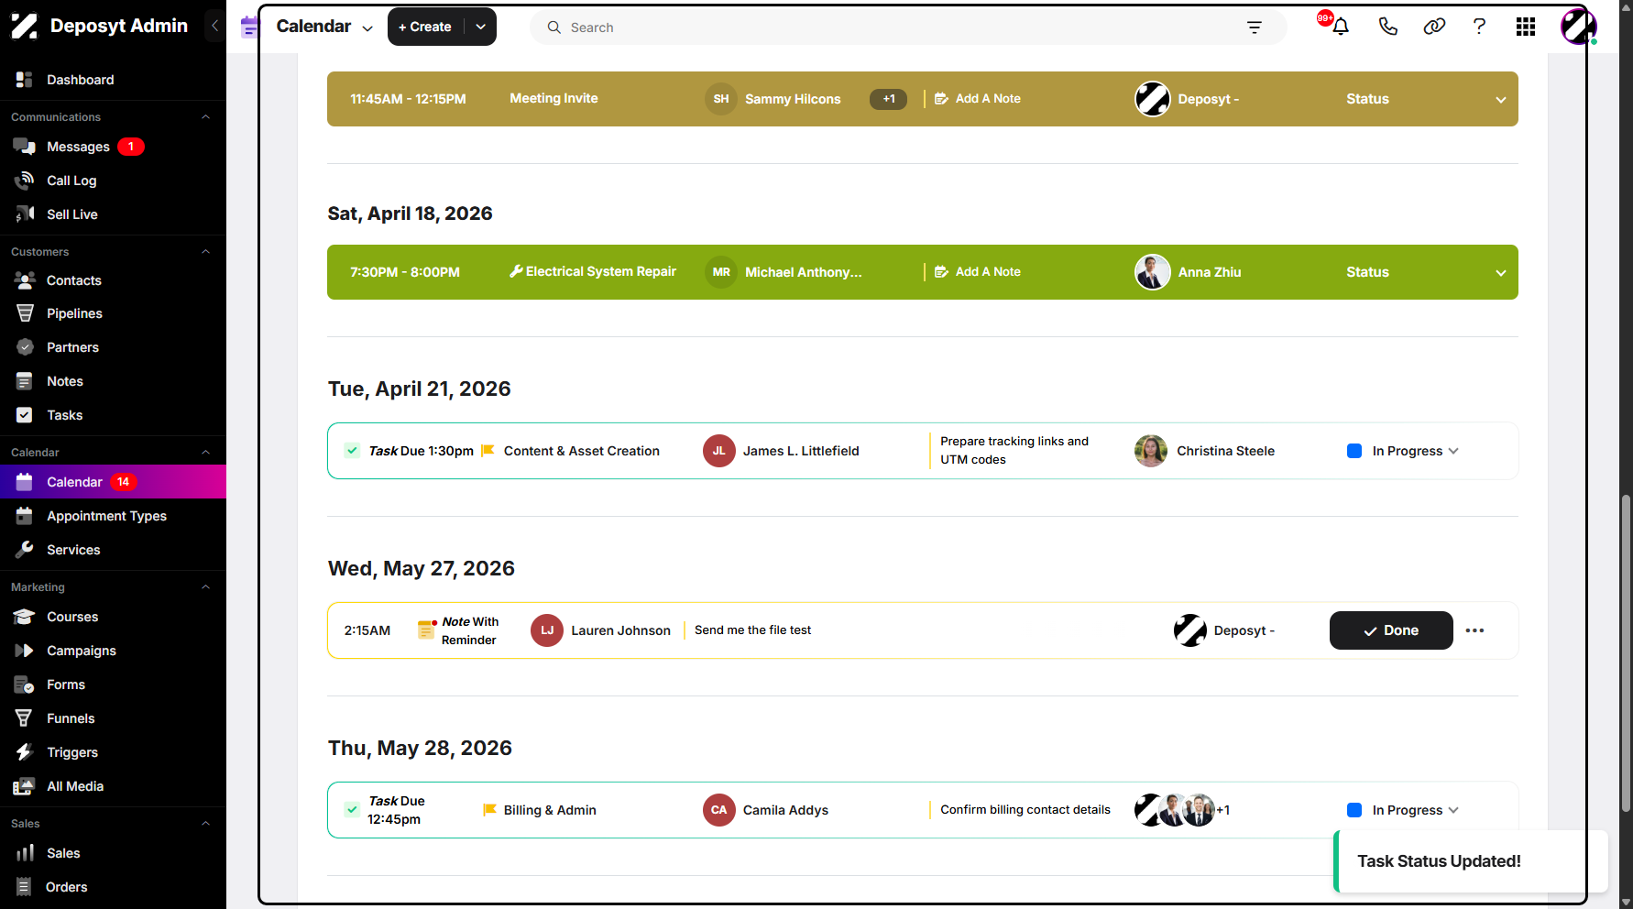This screenshot has width=1633, height=909.
Task: Open three-dots menu on Lauren Johnson note
Action: pos(1474,630)
